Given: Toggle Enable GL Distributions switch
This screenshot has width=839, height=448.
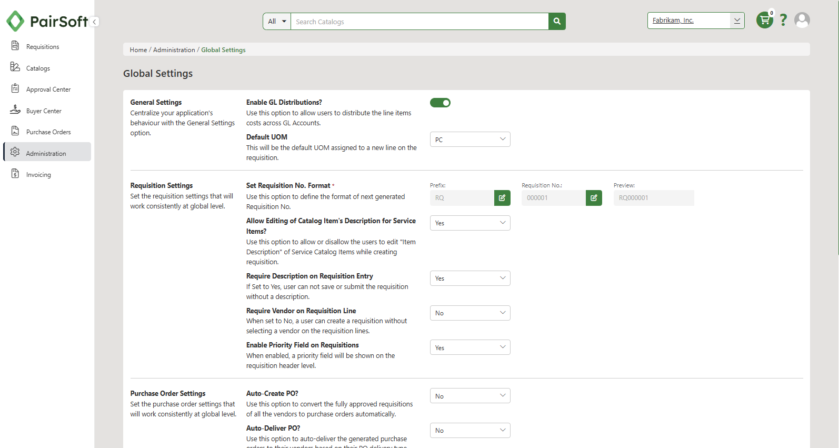Looking at the screenshot, I should point(440,103).
